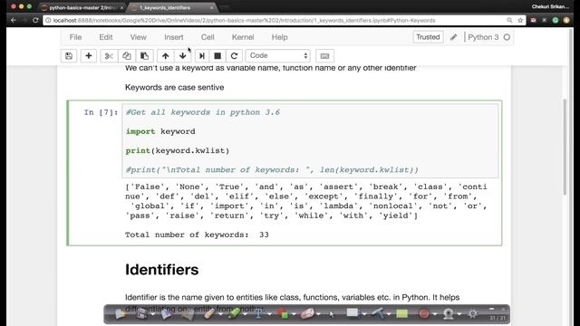Click the browser back arrow
The height and width of the screenshot is (326, 580).
[14, 20]
